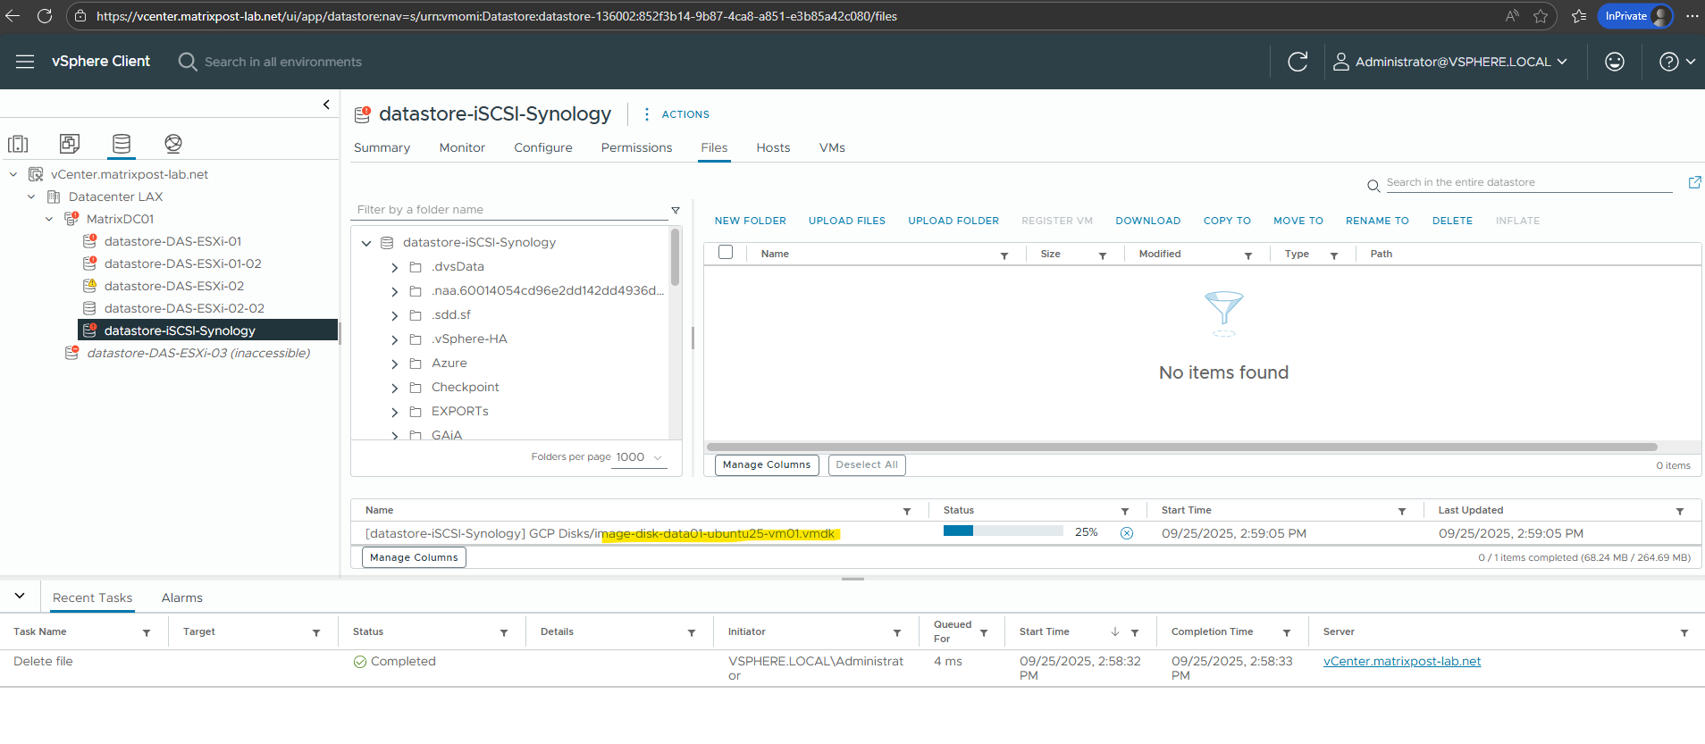Sort Recent Tasks by Start Time arrow

tap(1115, 631)
